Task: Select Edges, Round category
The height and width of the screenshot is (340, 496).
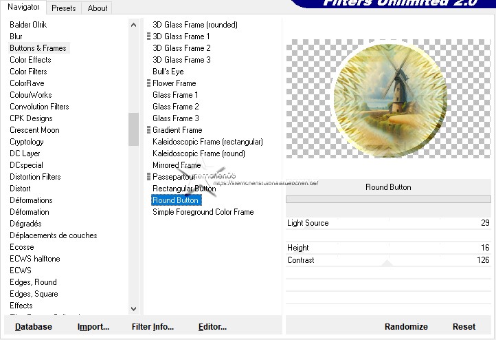Action: point(33,283)
